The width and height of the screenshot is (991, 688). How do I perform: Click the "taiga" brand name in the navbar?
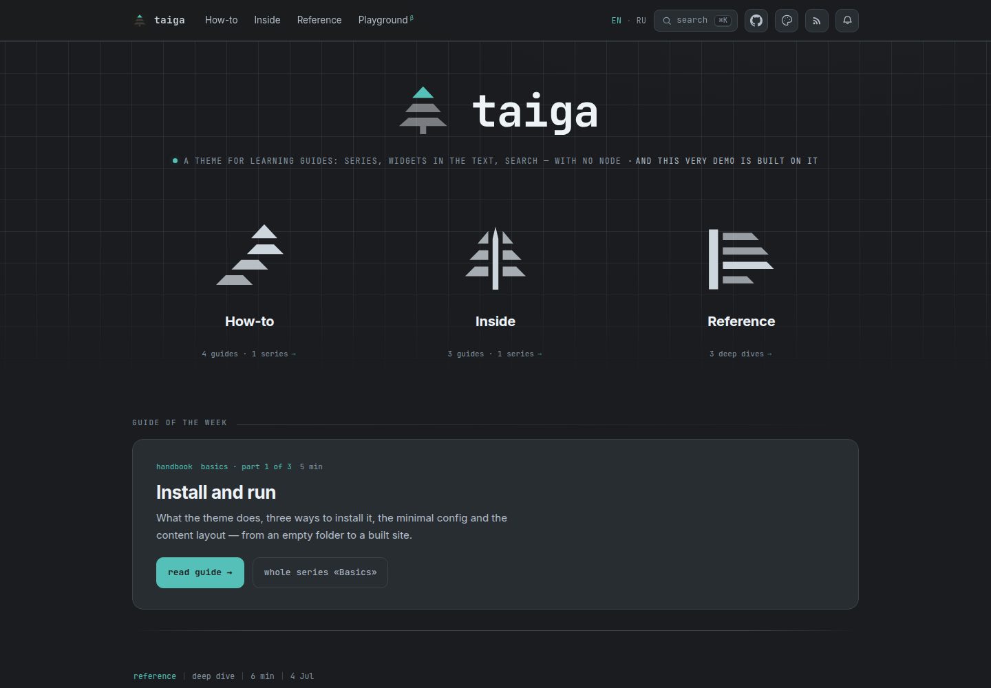[x=169, y=20]
